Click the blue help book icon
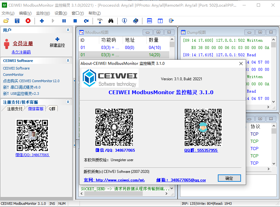Screen dimensions: 280x207 pyautogui.click(x=136, y=21)
